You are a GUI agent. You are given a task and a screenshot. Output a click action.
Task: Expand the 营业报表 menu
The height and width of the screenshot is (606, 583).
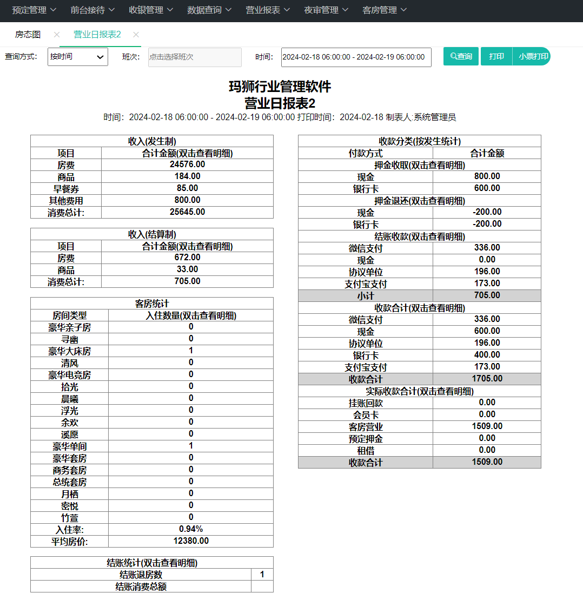(267, 10)
